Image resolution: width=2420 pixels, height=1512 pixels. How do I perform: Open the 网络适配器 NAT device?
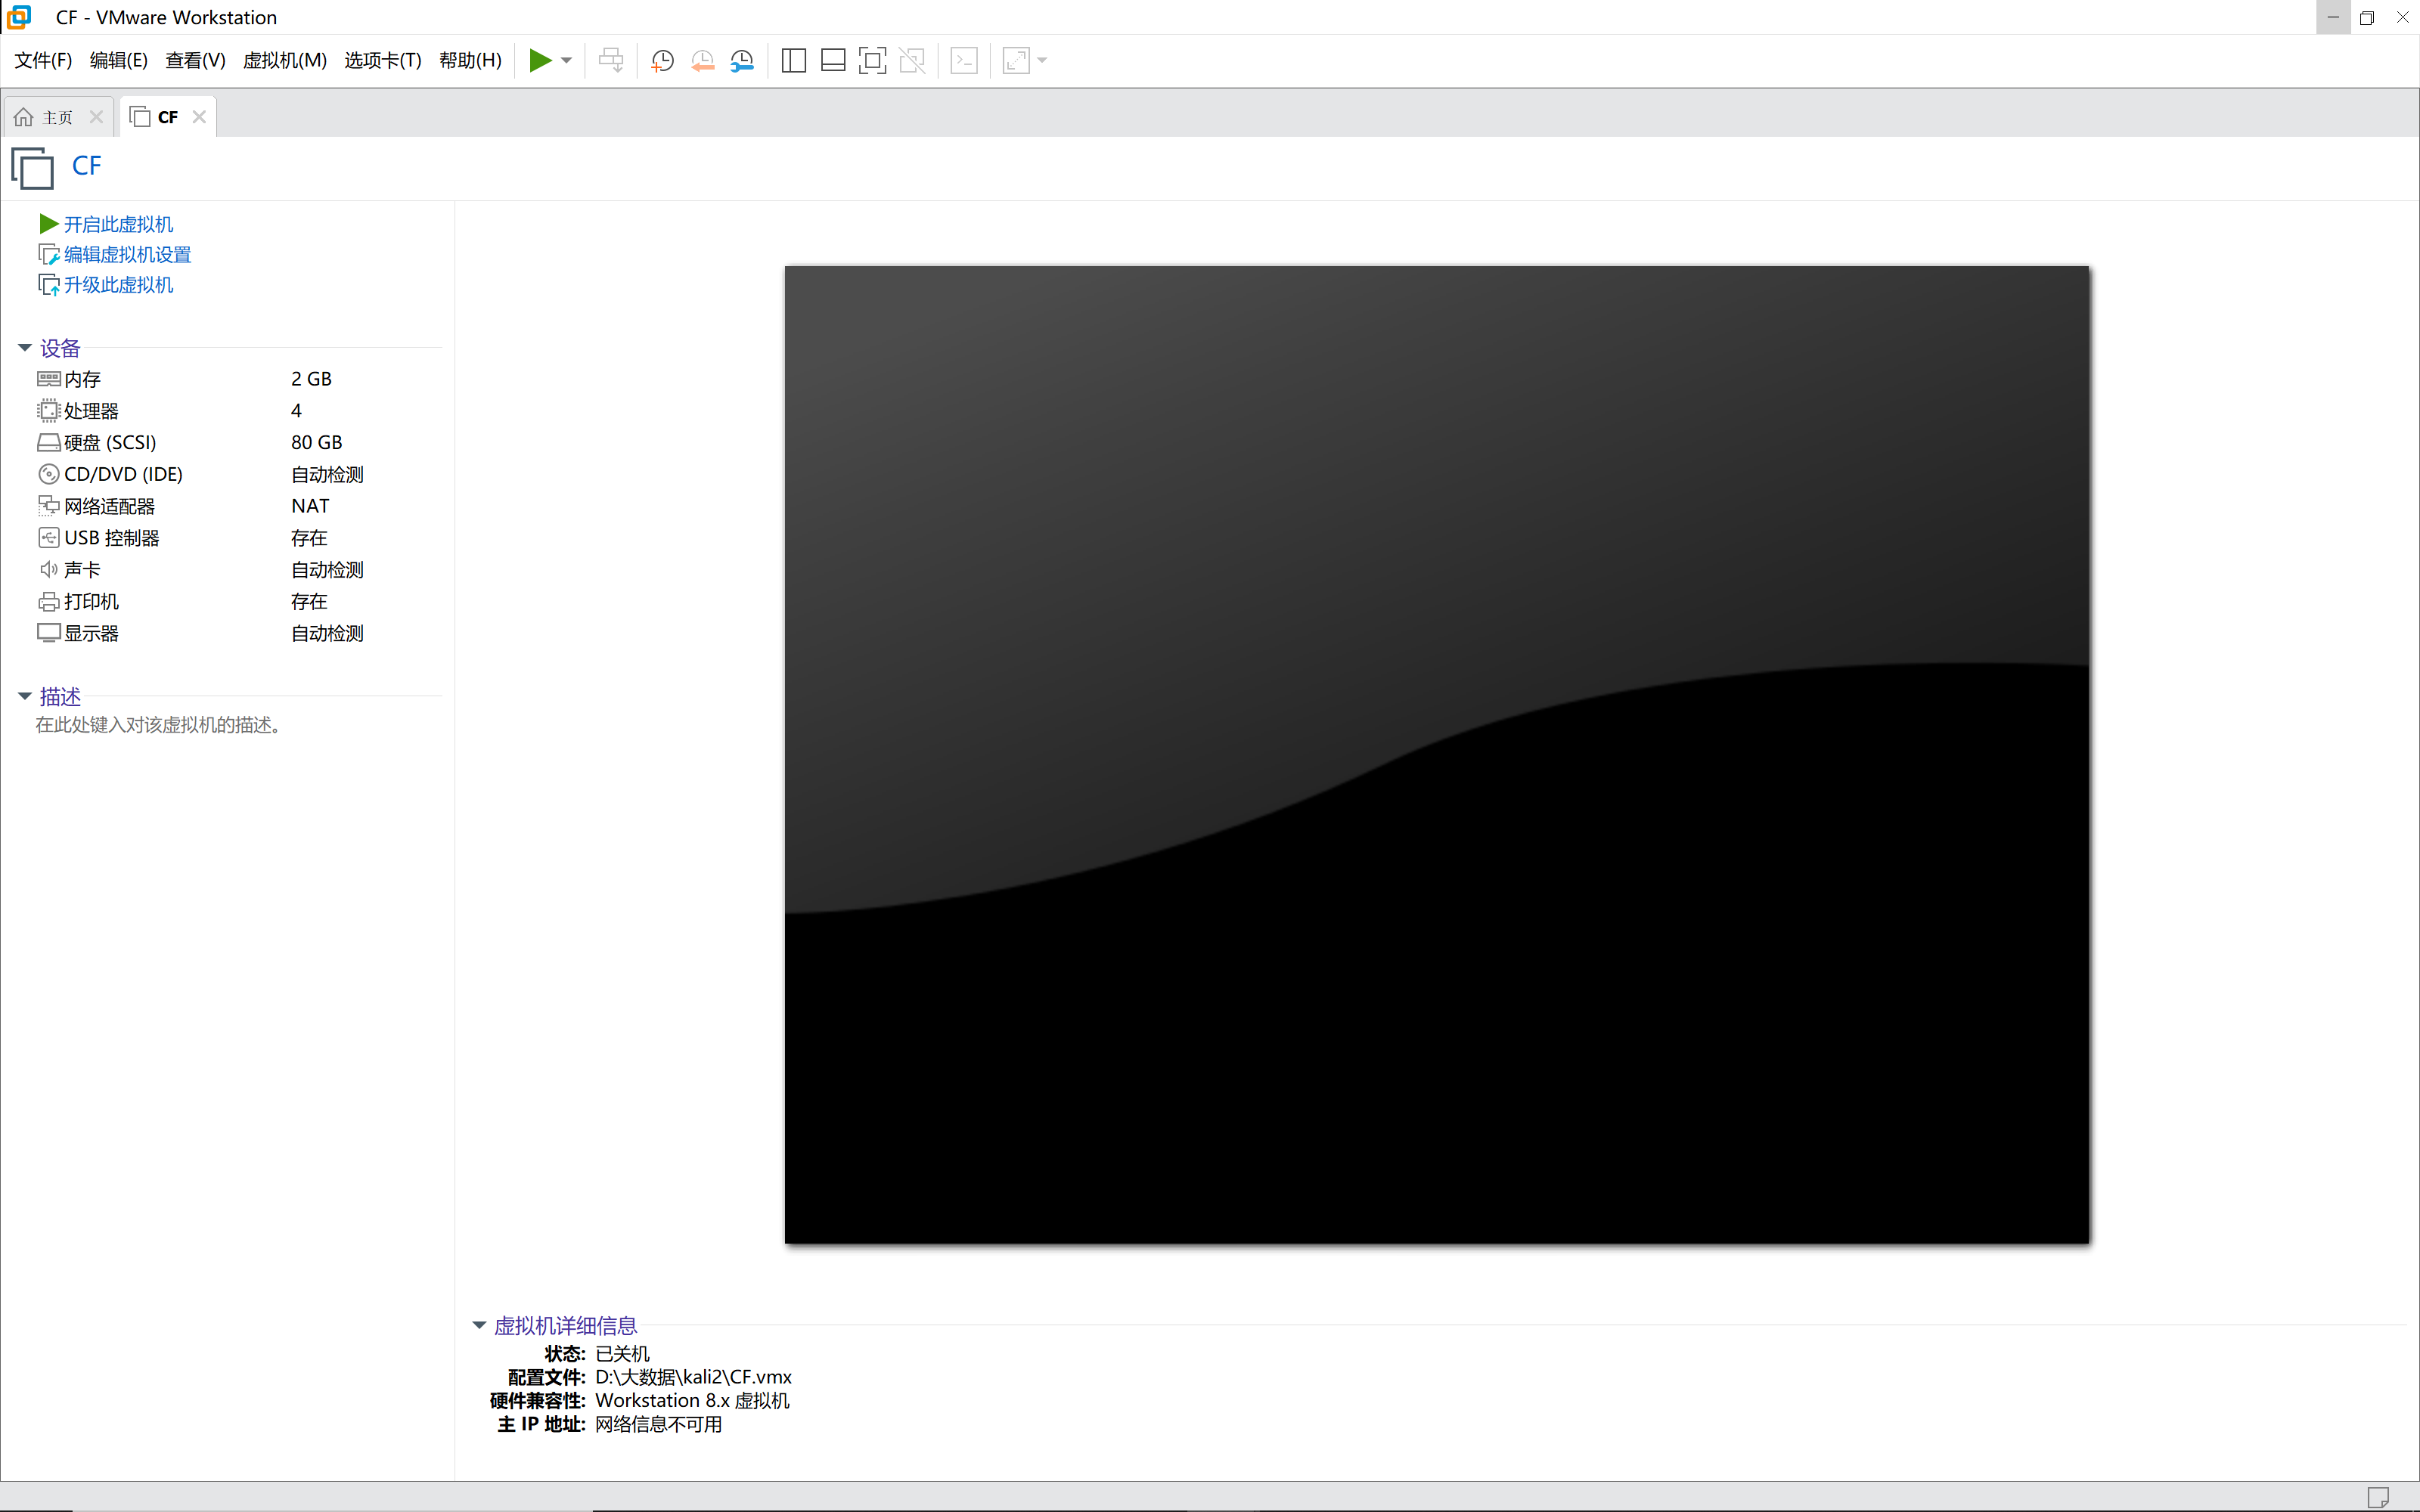tap(108, 505)
